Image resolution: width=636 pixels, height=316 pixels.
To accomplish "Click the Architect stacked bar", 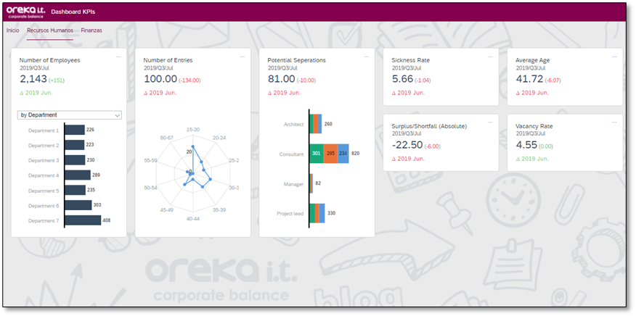I will 316,123.
